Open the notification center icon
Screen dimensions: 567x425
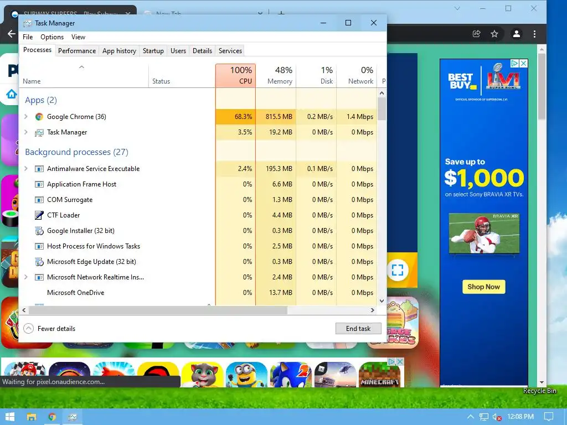(549, 417)
